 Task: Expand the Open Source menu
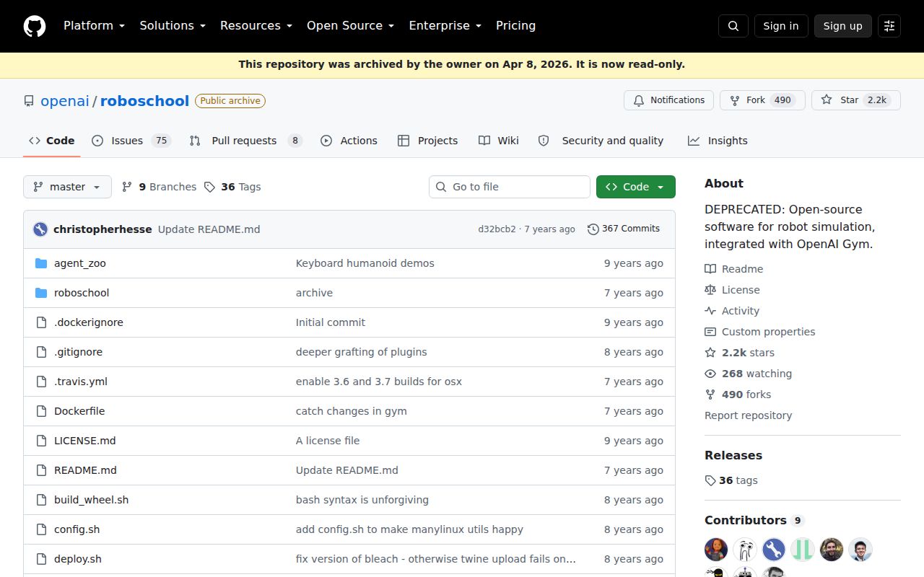(x=350, y=25)
